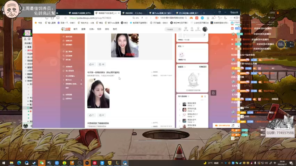Open the dropdown arrow beside scissors icon

click(x=216, y=18)
